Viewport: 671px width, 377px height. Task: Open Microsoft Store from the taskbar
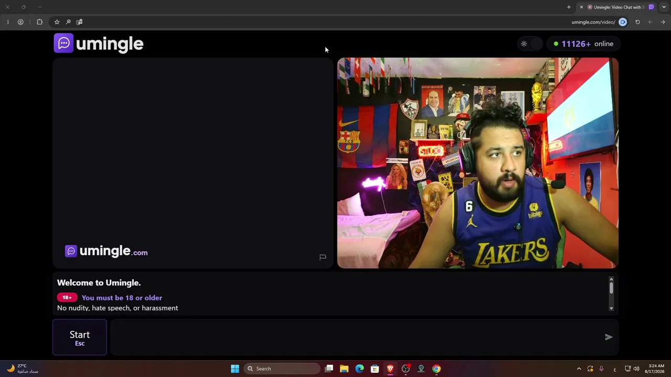tap(375, 369)
